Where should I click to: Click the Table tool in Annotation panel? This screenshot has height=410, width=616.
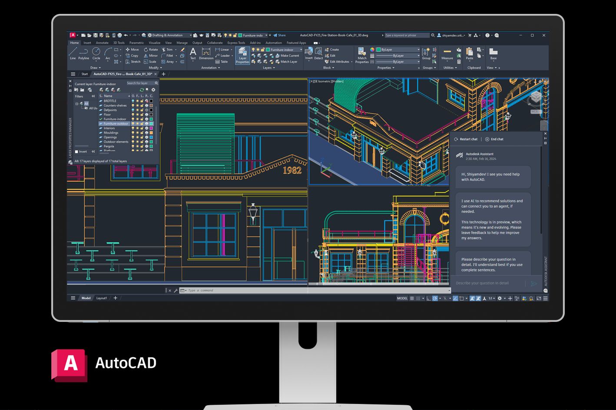coord(222,62)
